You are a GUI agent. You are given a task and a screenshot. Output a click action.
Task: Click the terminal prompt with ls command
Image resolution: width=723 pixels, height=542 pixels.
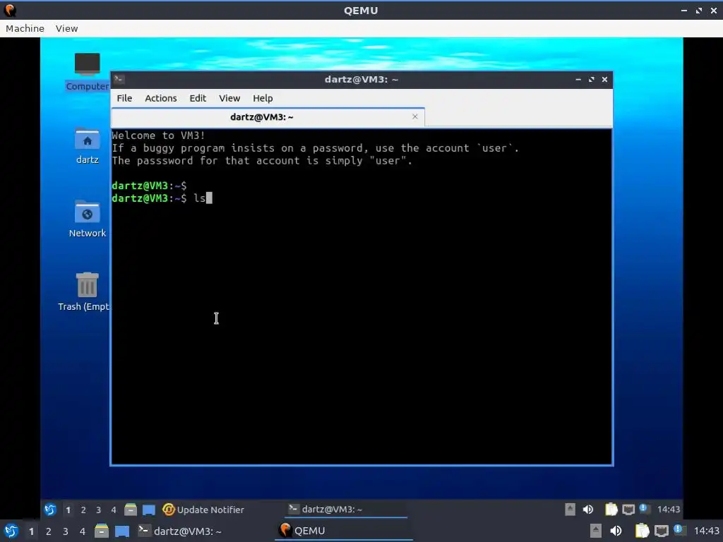162,198
